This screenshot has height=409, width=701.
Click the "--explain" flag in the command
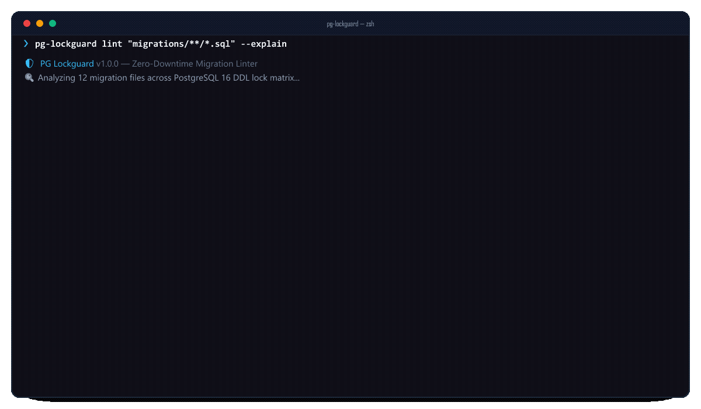click(x=263, y=44)
